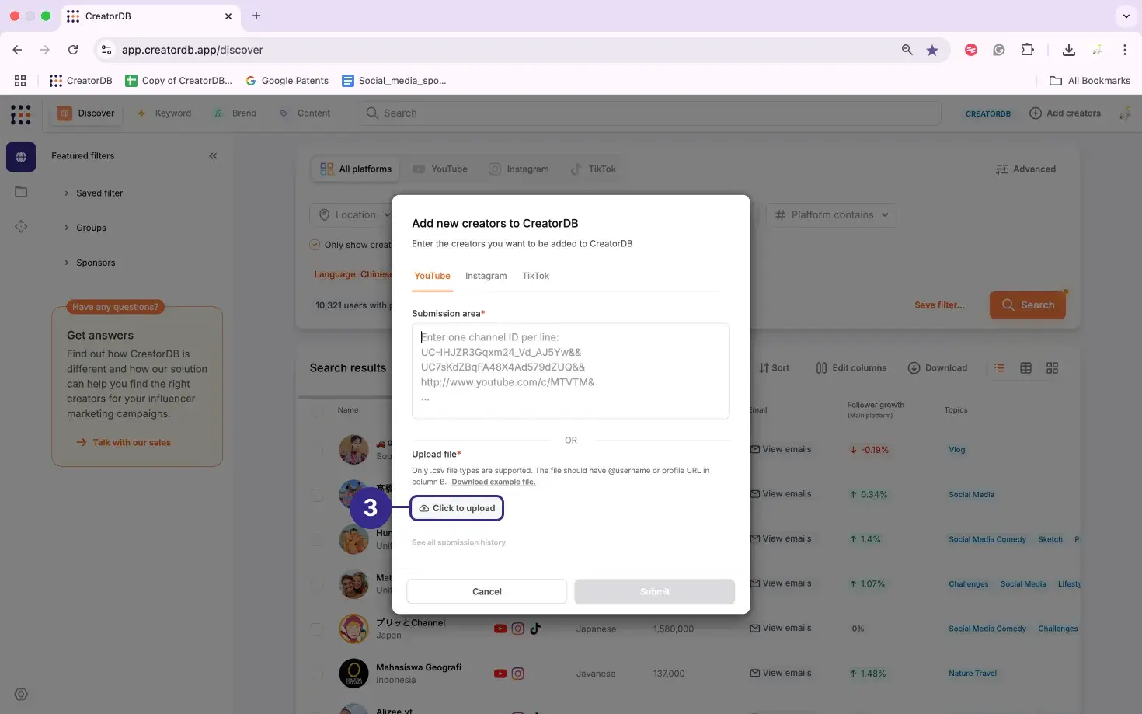
Task: Click the CreatorDB logo icon
Action: click(21, 114)
